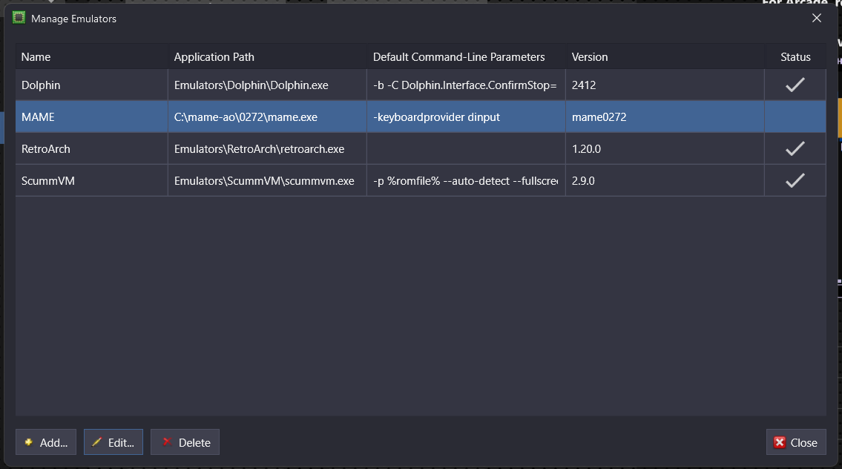842x469 pixels.
Task: Click the ScummVM row status checkmark
Action: coord(795,180)
